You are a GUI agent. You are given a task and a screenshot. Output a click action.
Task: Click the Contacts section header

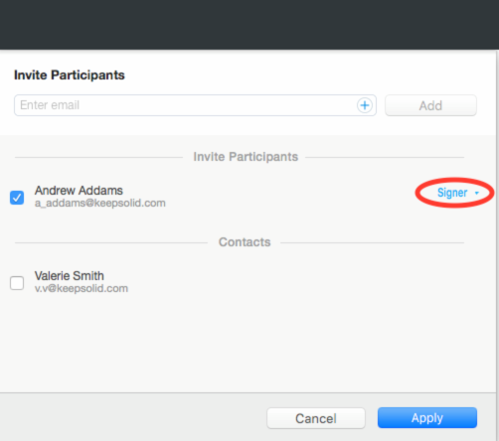(245, 242)
